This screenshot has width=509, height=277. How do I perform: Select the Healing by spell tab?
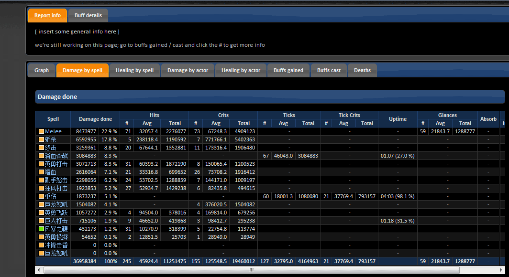134,70
